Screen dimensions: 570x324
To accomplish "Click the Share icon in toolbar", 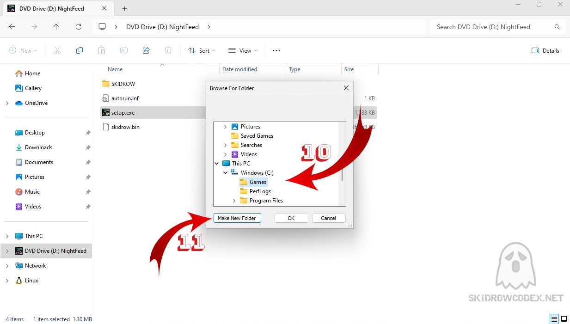I will [x=146, y=51].
